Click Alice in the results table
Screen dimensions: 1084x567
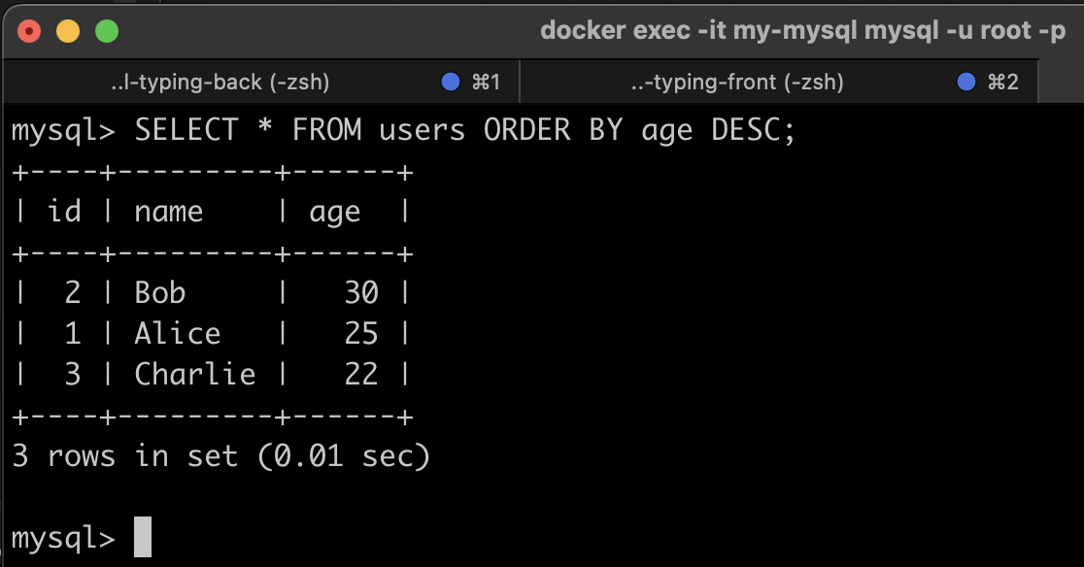pyautogui.click(x=177, y=333)
